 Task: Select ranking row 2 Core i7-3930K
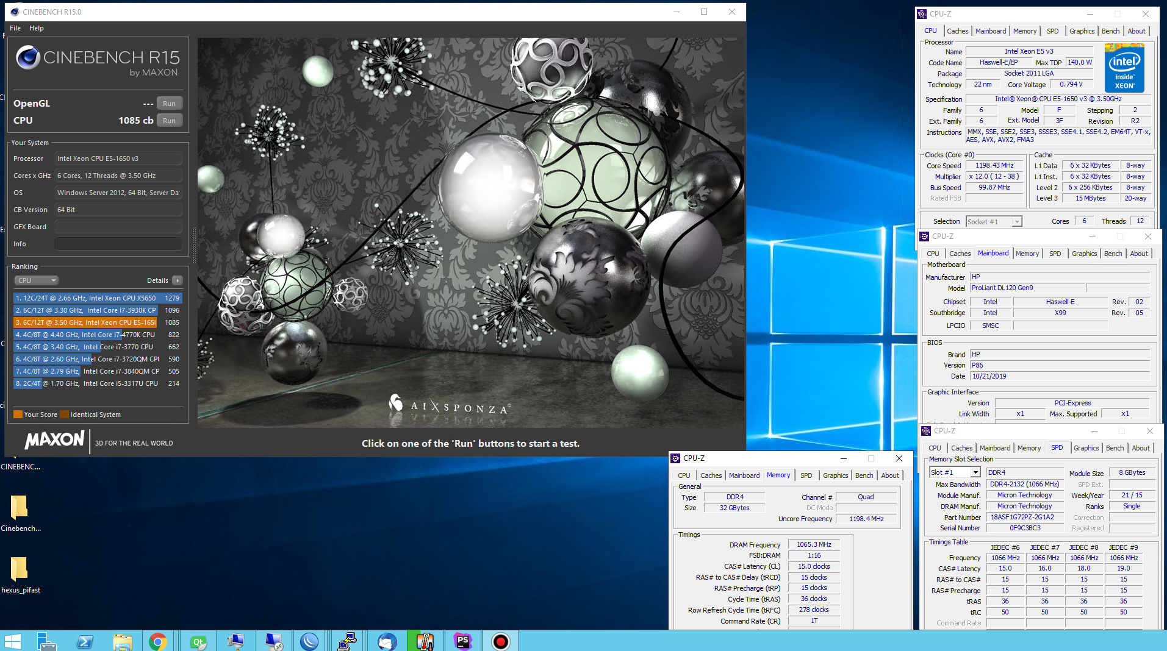coord(98,310)
